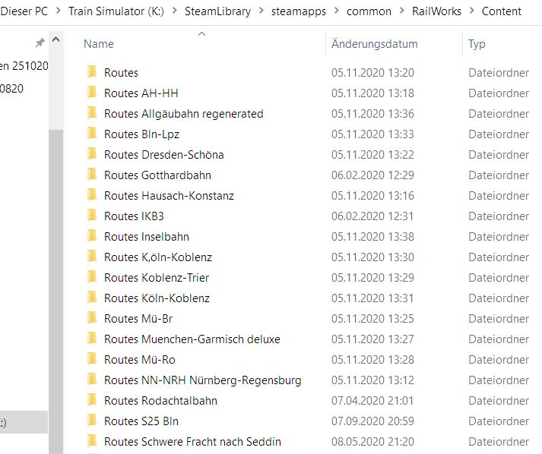
Task: Open the chevron after RailWorks in breadcrumb
Action: [x=472, y=11]
